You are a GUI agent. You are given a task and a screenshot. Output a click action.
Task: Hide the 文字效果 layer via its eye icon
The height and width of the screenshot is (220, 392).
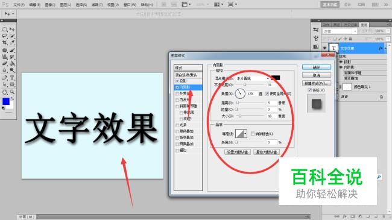324,48
